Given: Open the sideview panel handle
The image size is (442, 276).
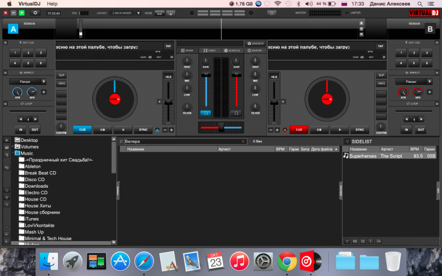Looking at the screenshot, I should point(340,190).
